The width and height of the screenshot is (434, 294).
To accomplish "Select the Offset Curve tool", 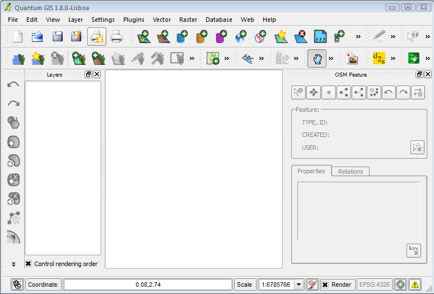I will (13, 237).
